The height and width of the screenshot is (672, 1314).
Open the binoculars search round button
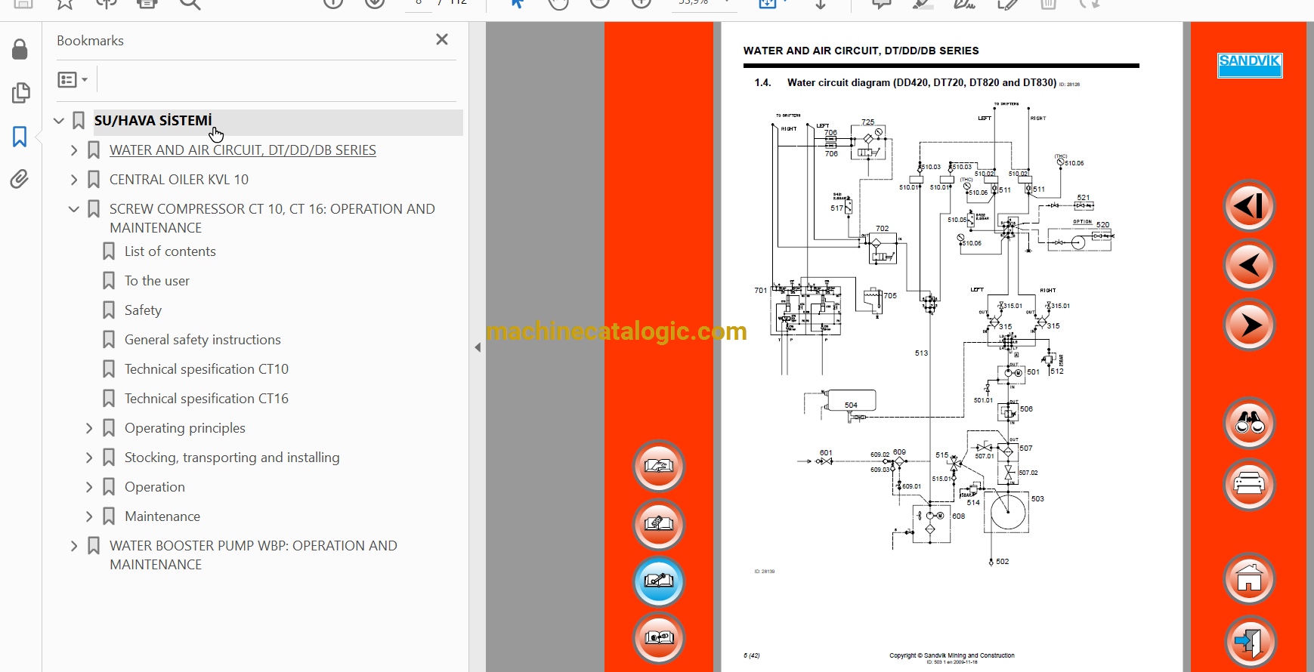(x=1249, y=423)
